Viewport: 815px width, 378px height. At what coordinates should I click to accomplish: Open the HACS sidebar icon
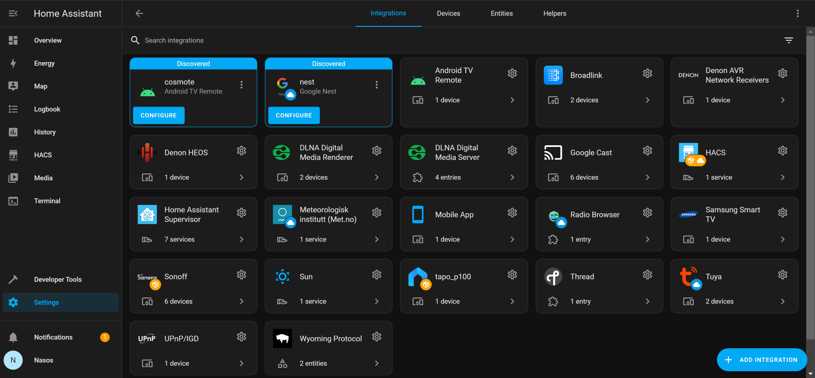(x=13, y=155)
